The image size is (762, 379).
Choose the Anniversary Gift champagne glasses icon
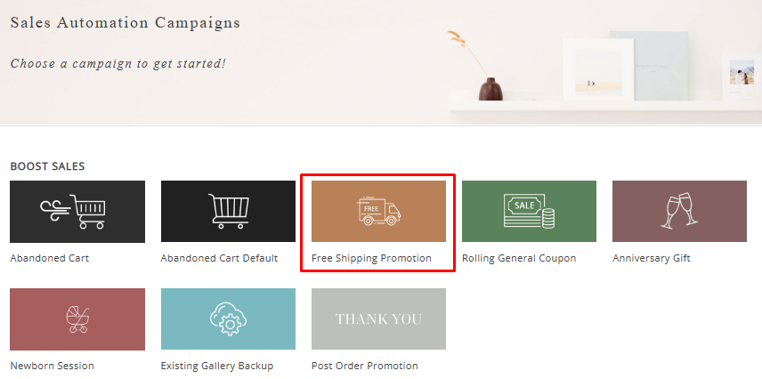679,212
